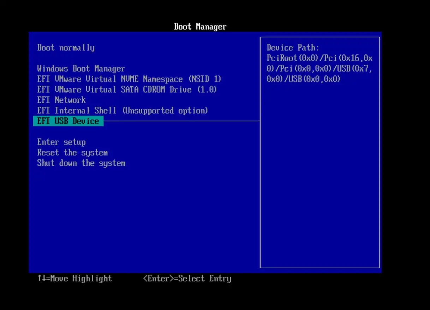The height and width of the screenshot is (310, 430).
Task: Choose EFI Internal Shell (Unsupported option)
Action: (x=123, y=111)
